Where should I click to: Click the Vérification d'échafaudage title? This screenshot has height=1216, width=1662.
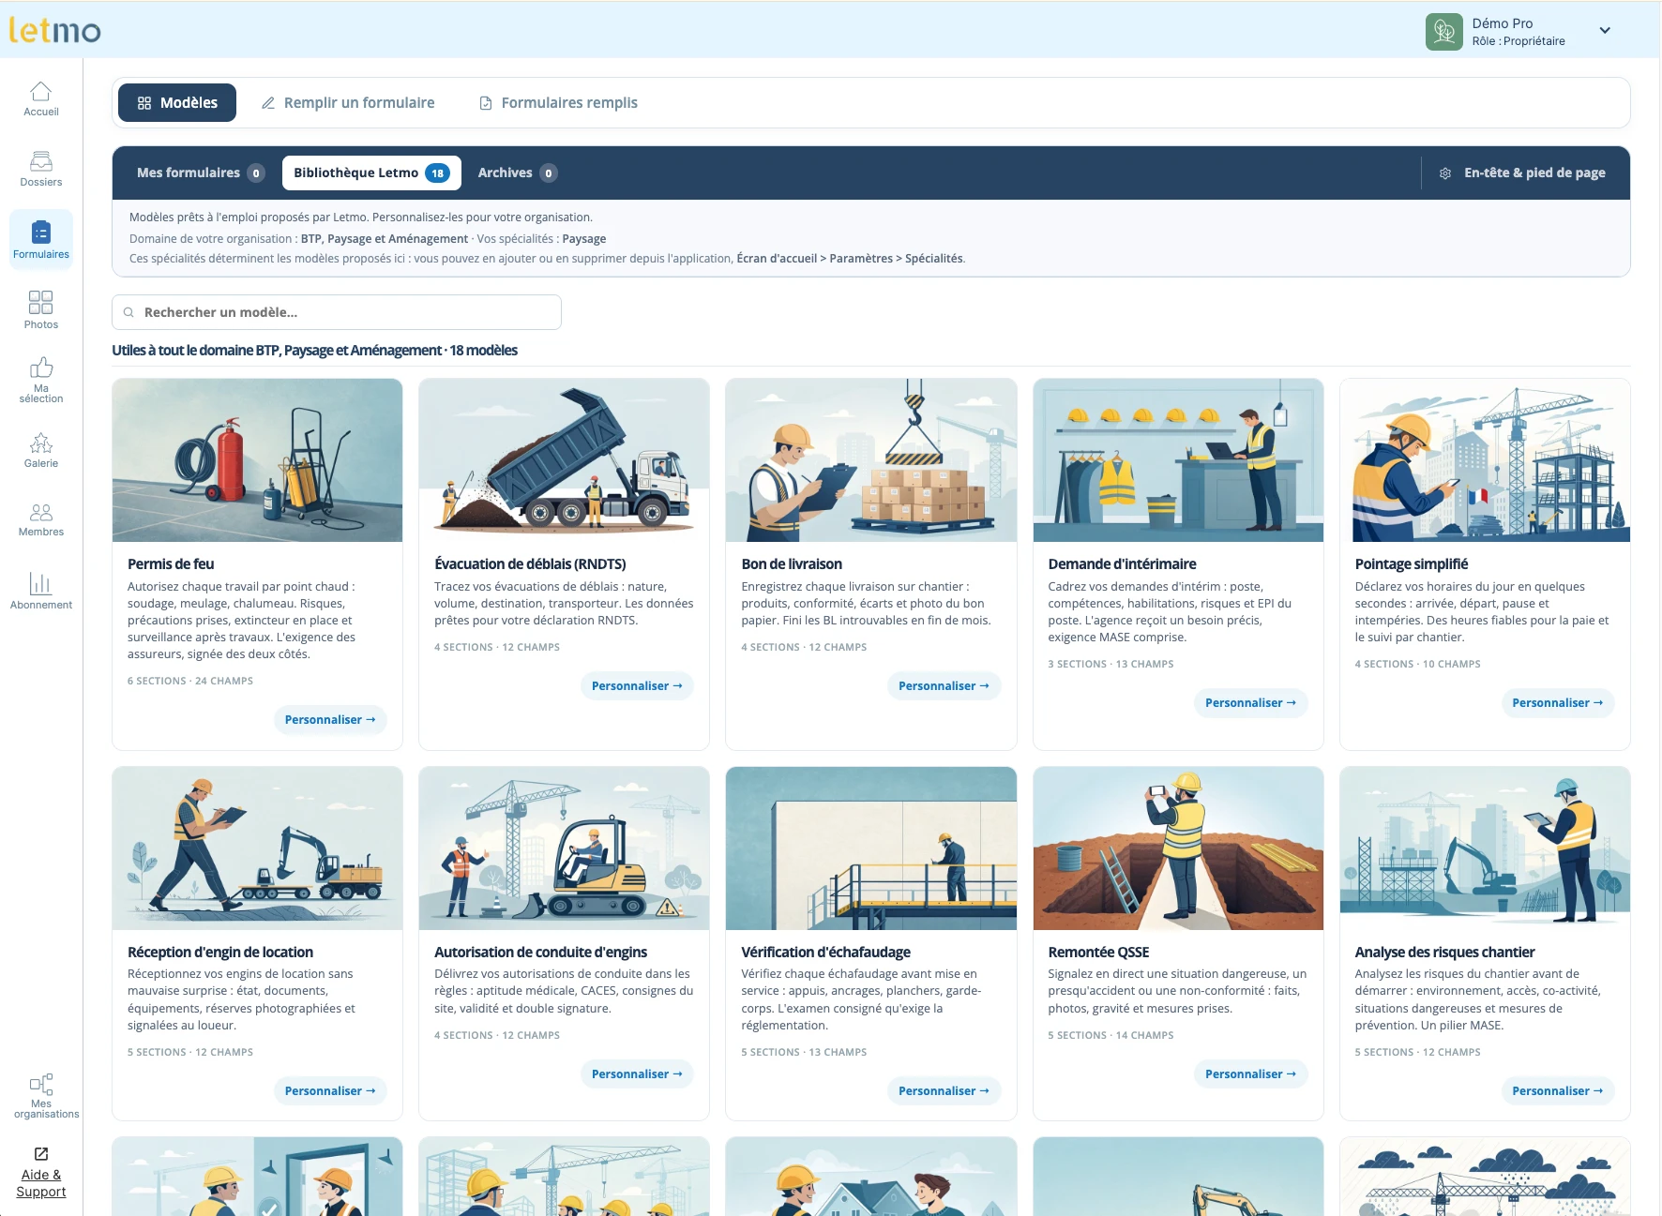[x=825, y=953]
